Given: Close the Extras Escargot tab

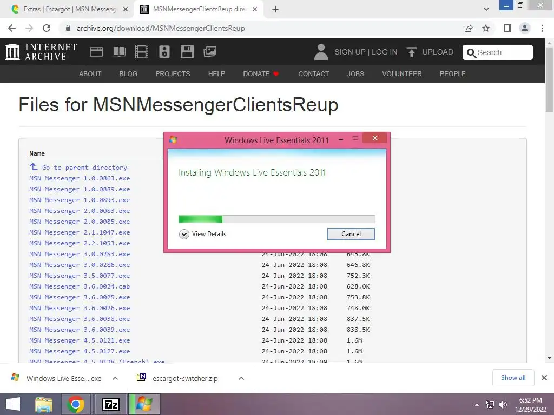Looking at the screenshot, I should pos(126,9).
